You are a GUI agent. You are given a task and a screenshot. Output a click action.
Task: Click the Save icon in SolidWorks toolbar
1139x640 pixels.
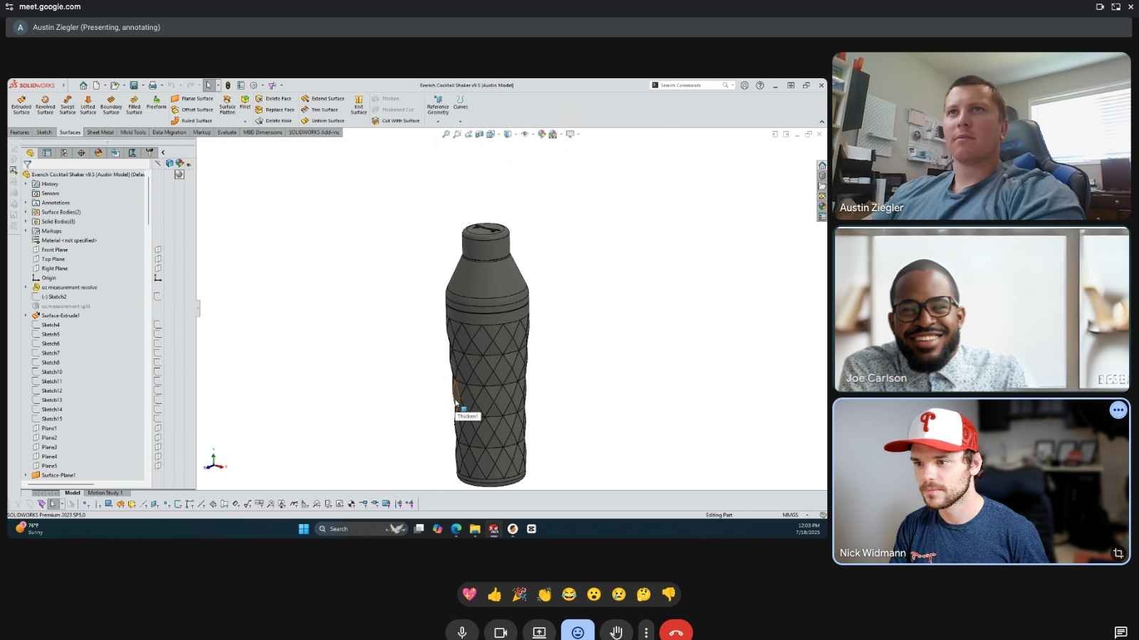pos(133,85)
